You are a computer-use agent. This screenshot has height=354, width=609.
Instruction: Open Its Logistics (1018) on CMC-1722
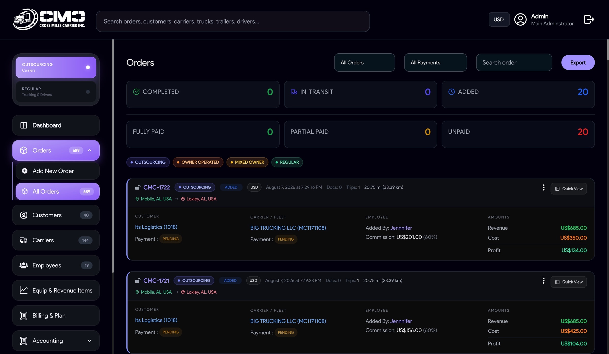pyautogui.click(x=156, y=227)
